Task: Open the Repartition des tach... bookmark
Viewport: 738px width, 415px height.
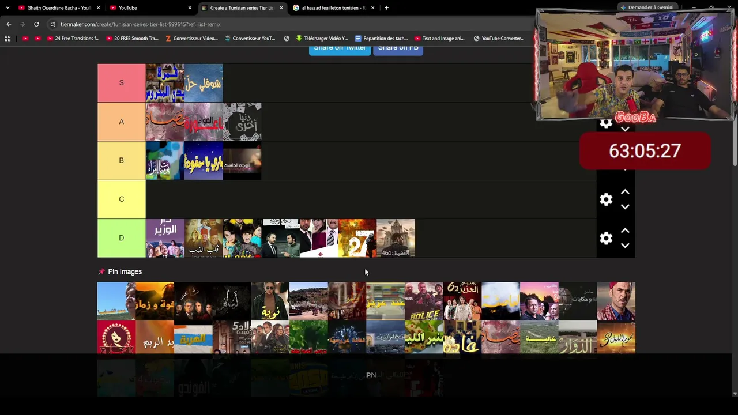Action: pos(381,39)
